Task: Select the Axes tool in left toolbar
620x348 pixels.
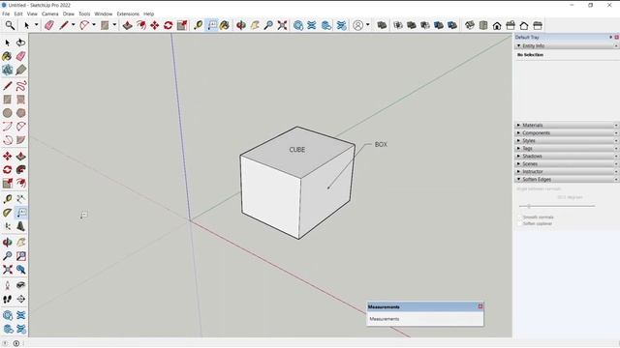Action: (x=7, y=226)
